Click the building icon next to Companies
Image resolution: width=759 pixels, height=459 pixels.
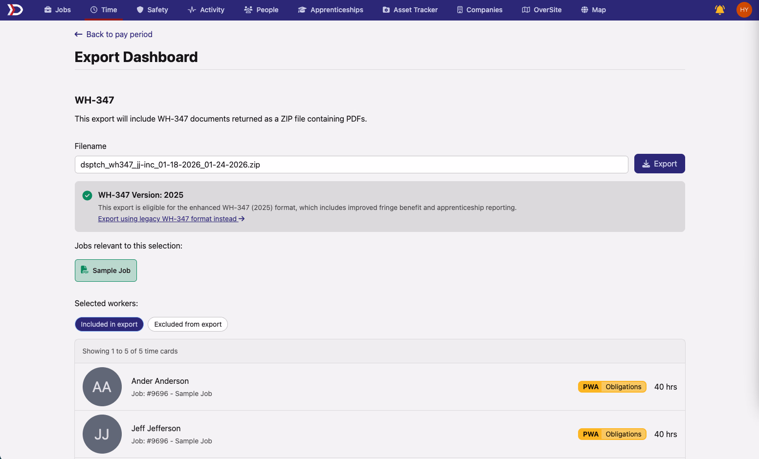click(x=460, y=10)
